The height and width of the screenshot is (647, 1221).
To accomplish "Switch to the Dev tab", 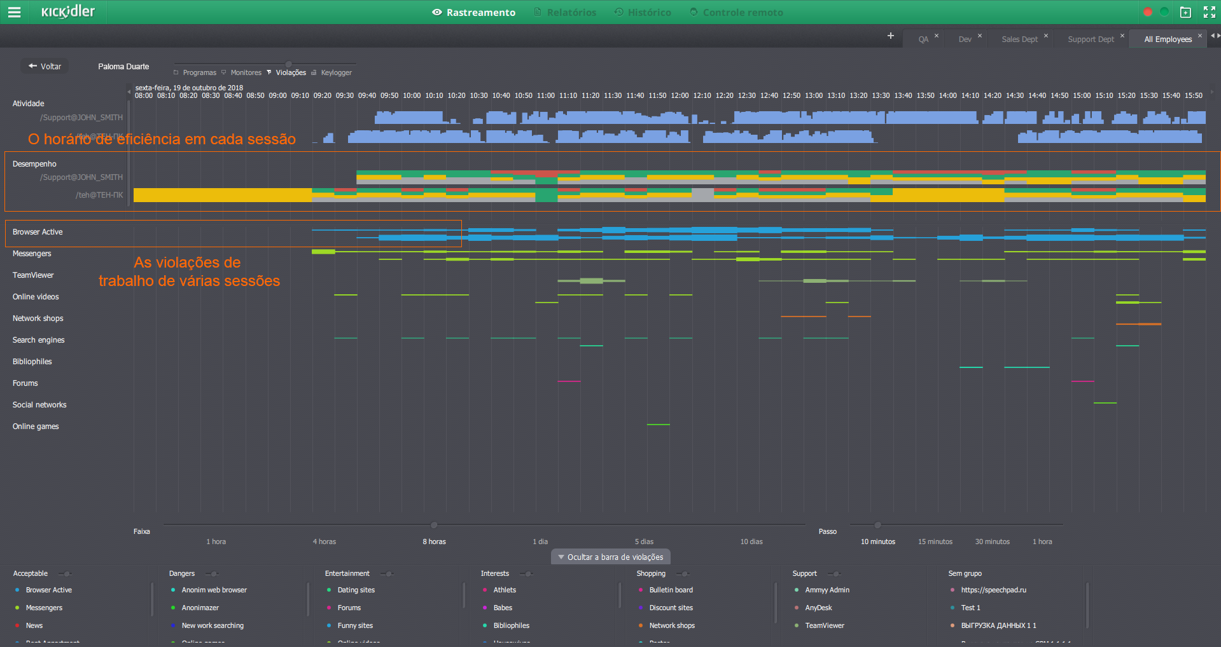I will 965,39.
